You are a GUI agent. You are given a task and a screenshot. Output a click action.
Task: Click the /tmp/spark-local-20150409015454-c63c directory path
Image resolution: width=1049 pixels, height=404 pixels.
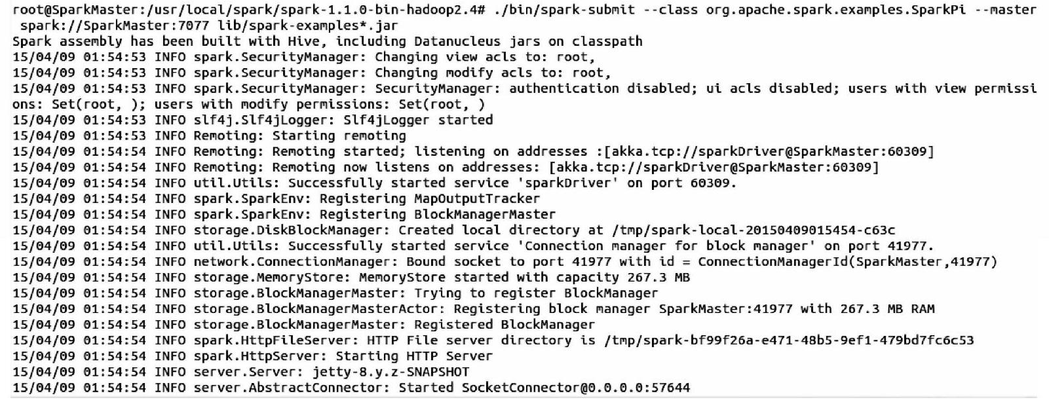(x=753, y=230)
